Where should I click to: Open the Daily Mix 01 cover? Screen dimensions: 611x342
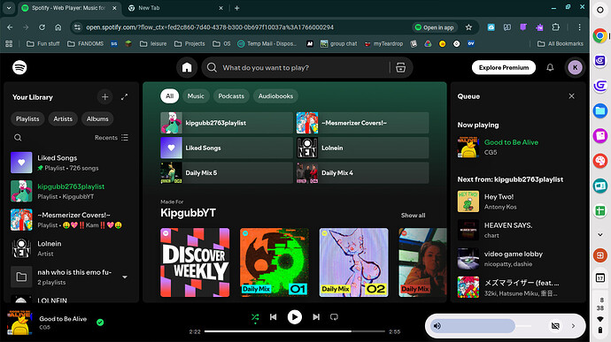[x=275, y=262]
